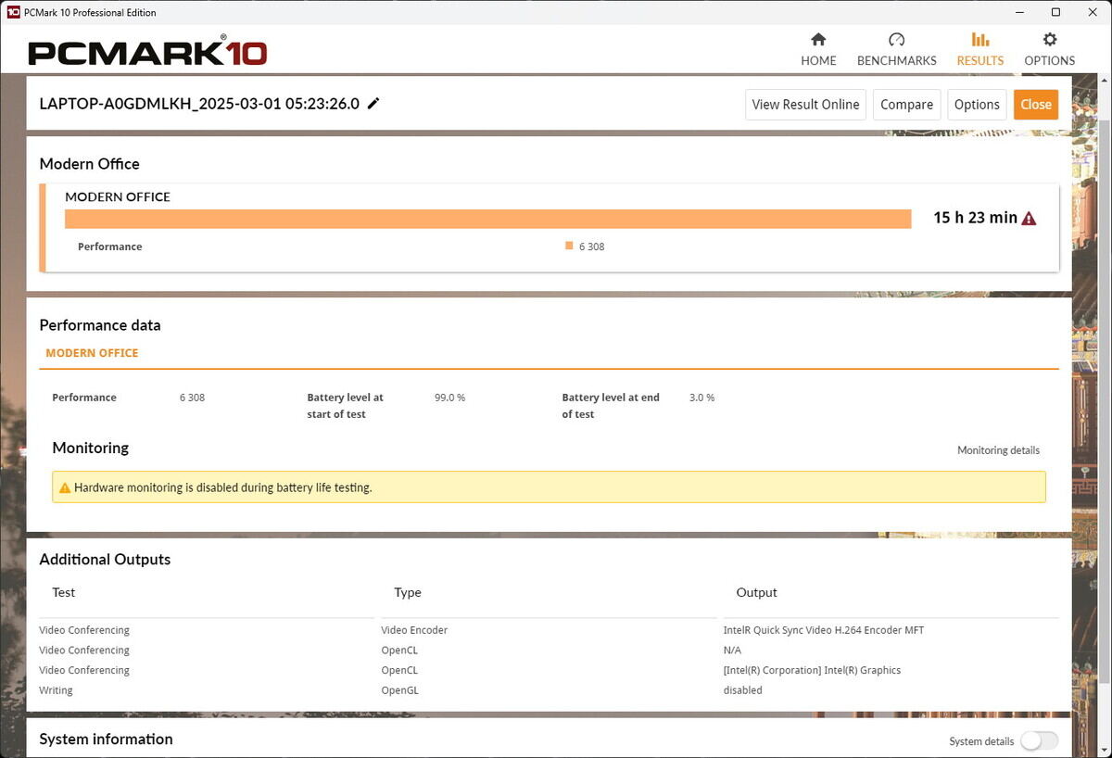Toggle the System details switch
1112x758 pixels.
point(1039,740)
